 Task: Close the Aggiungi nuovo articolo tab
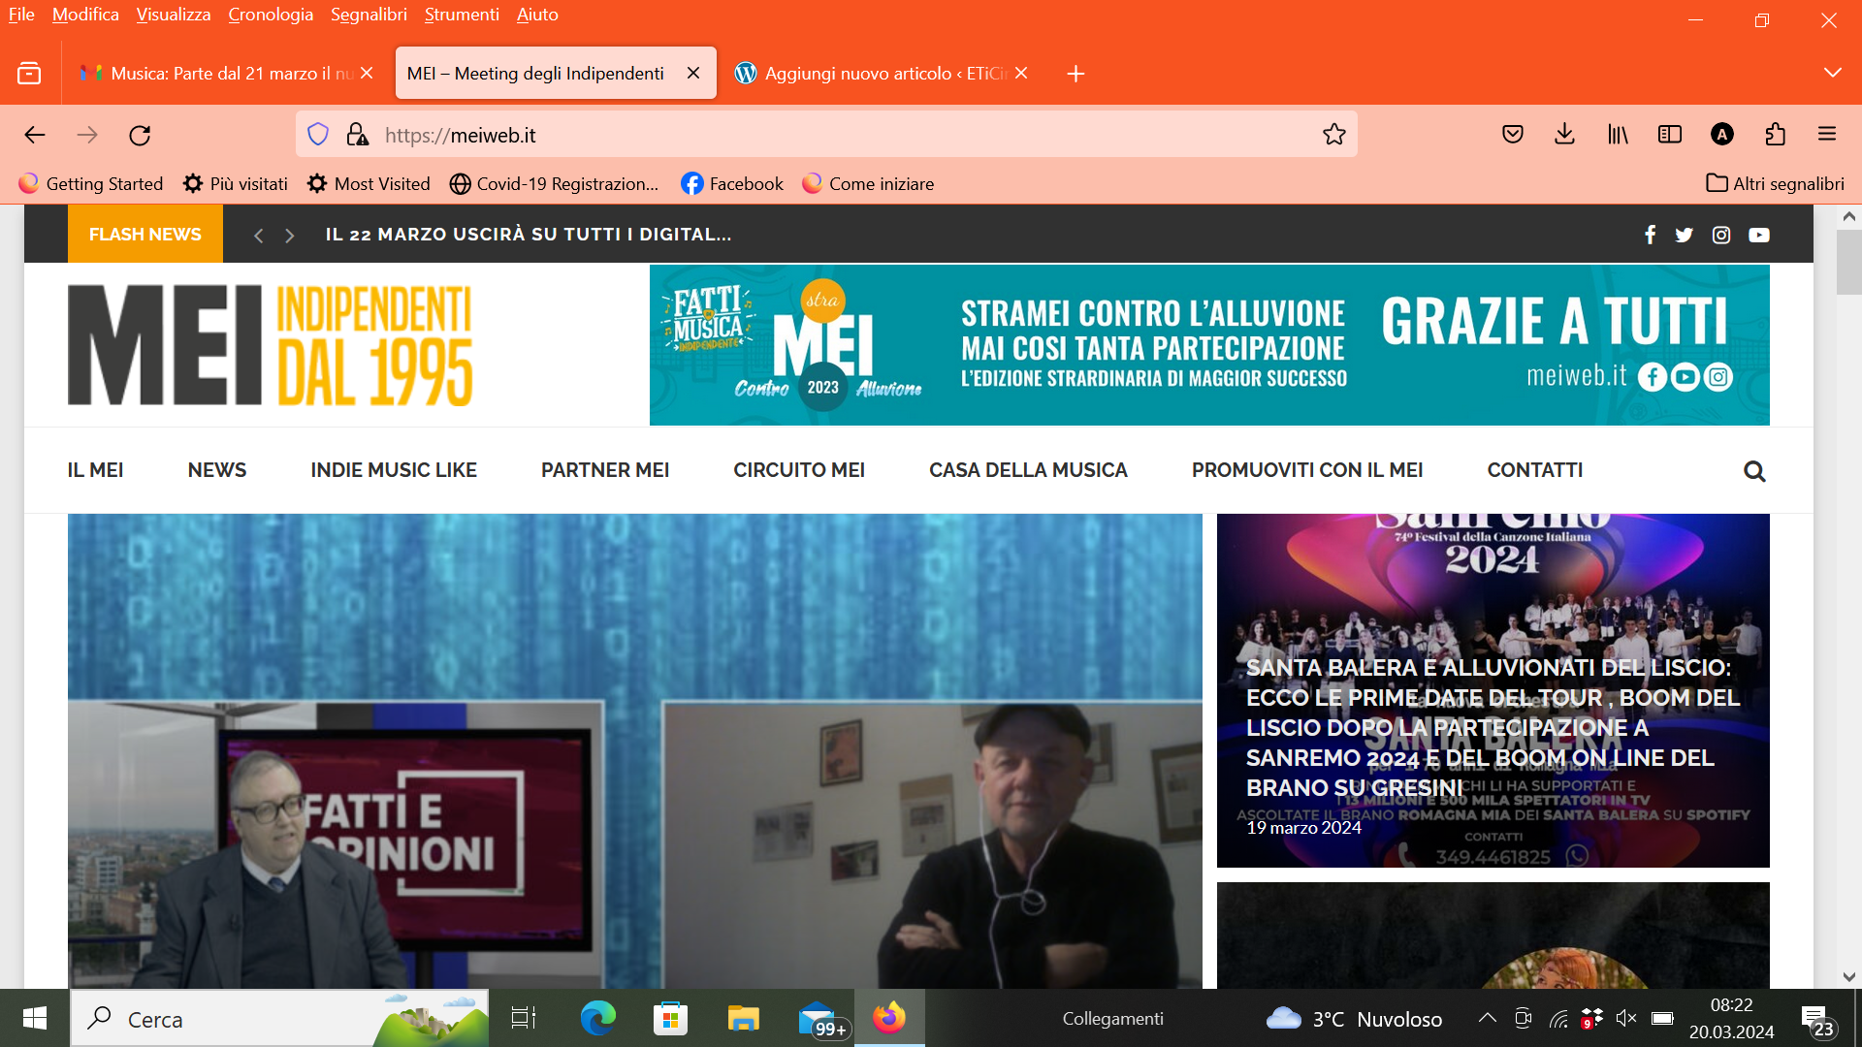point(1021,74)
